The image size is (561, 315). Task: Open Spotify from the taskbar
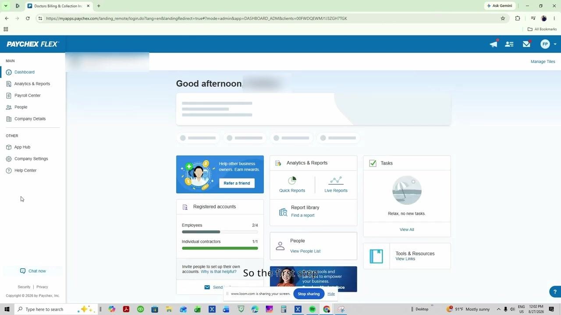pyautogui.click(x=312, y=309)
